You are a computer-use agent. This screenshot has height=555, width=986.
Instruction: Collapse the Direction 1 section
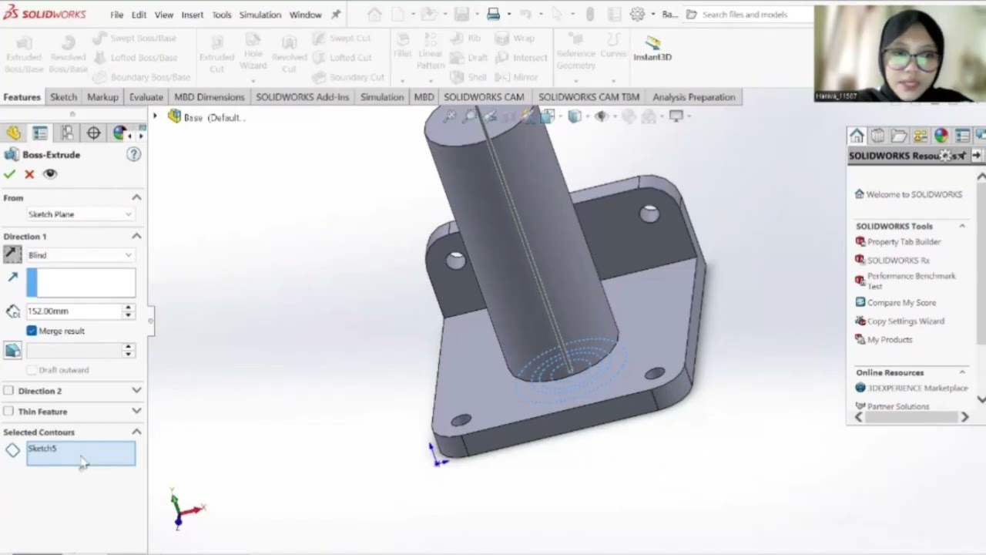(x=136, y=237)
